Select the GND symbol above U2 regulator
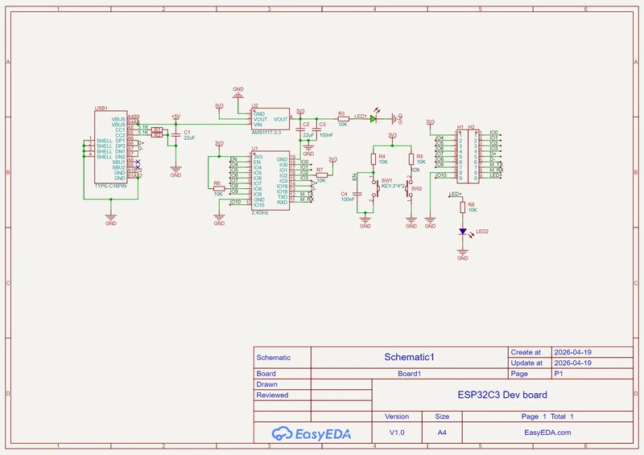This screenshot has width=644, height=455. [237, 92]
